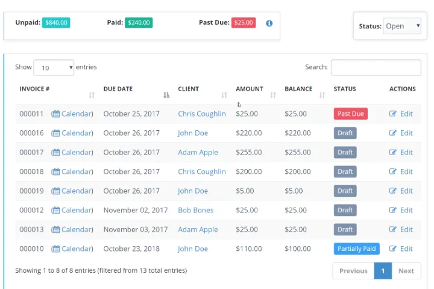Click edit pencil icon for invoice 000017
This screenshot has width=434, height=289.
pos(393,152)
